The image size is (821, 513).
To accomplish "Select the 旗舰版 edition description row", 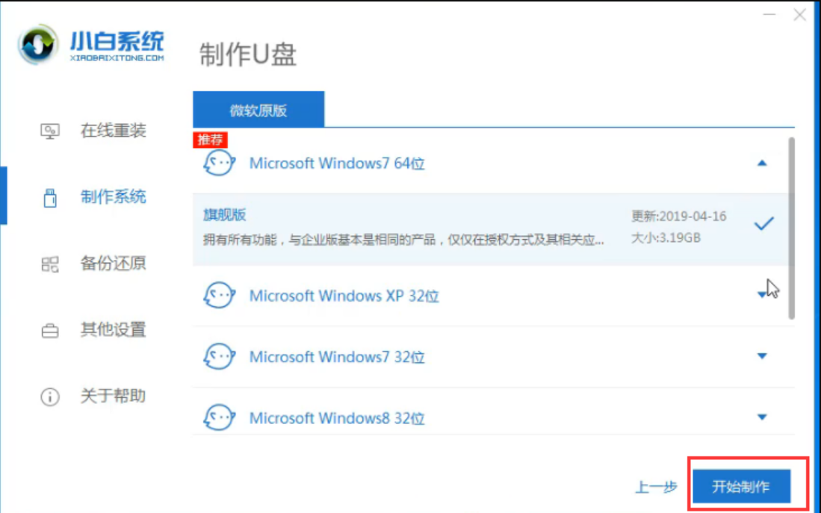I will point(403,228).
